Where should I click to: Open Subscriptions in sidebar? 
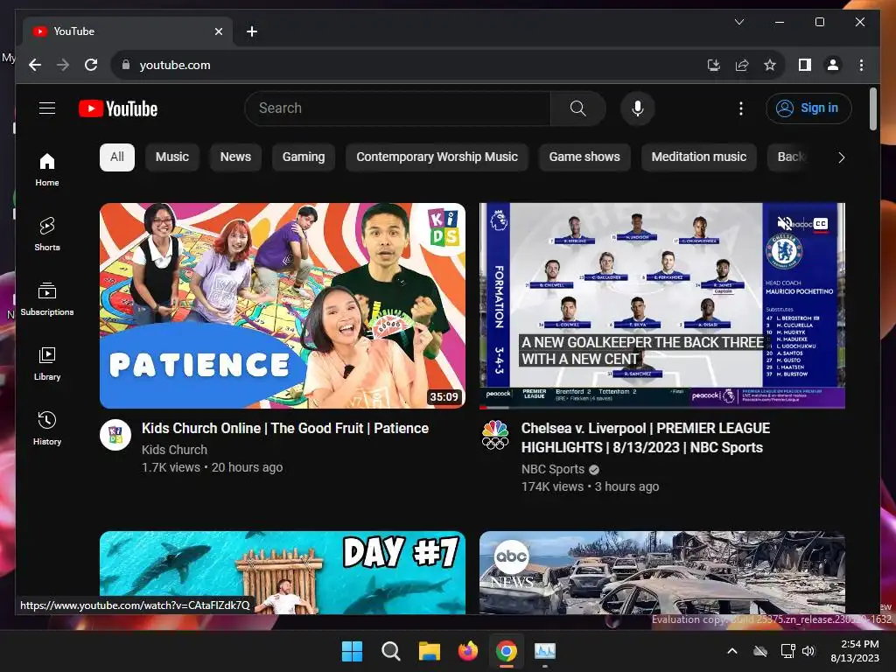pyautogui.click(x=47, y=299)
